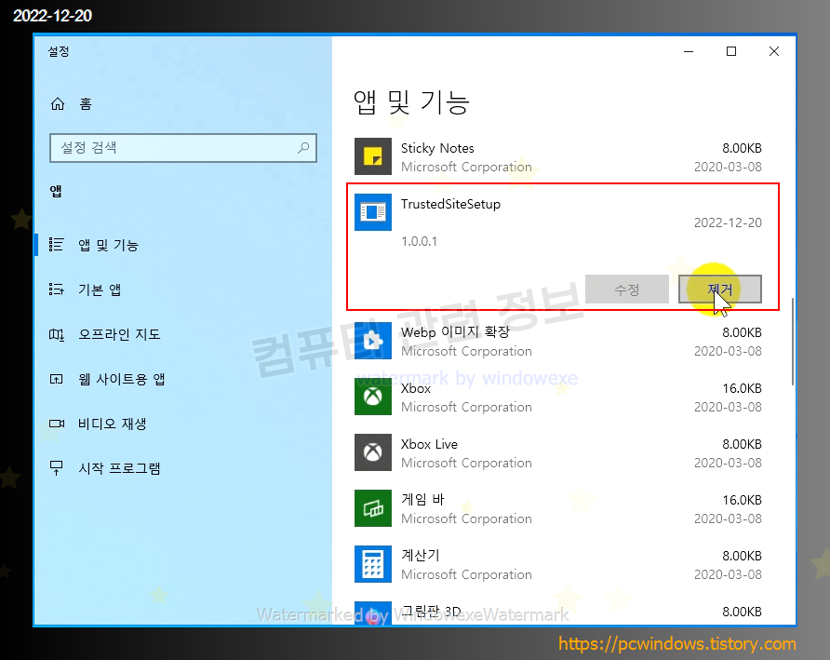Click the 비디오 재생 camera icon
Viewport: 830px width, 660px height.
(56, 424)
